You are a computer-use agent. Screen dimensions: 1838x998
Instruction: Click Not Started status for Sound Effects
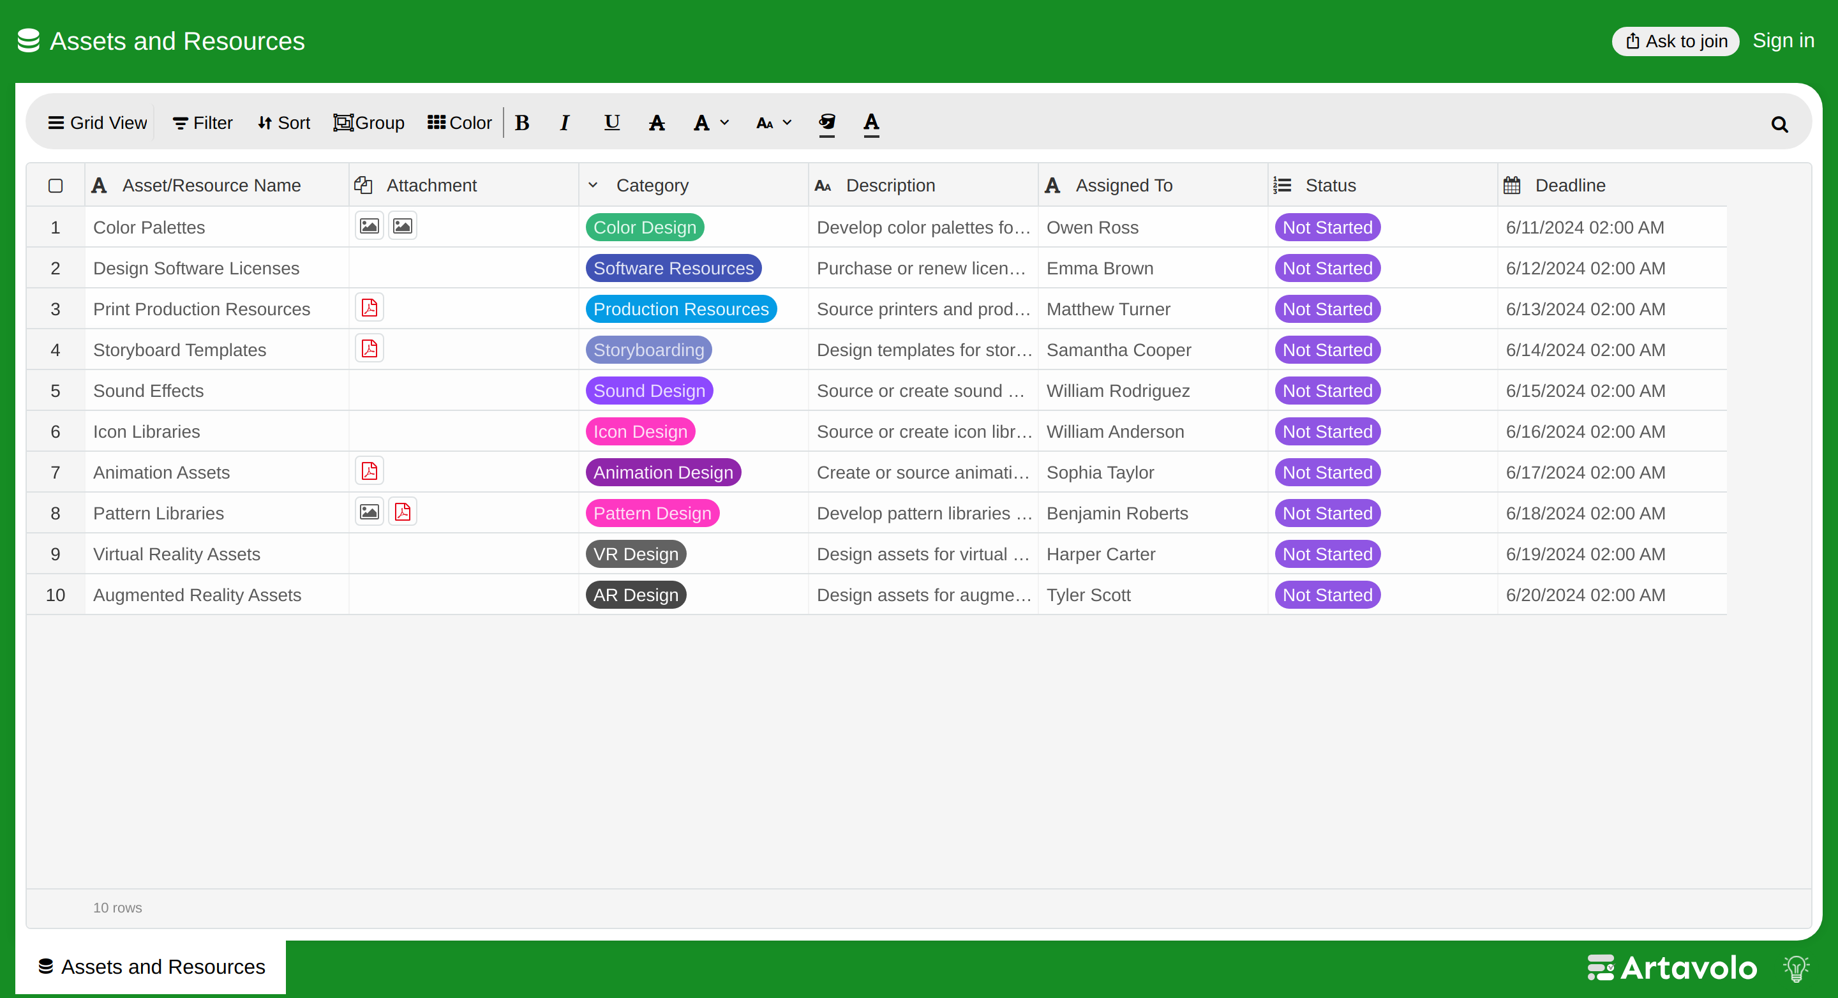1327,391
